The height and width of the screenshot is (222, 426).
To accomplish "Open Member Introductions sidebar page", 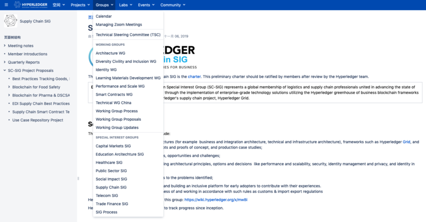I will [28, 54].
